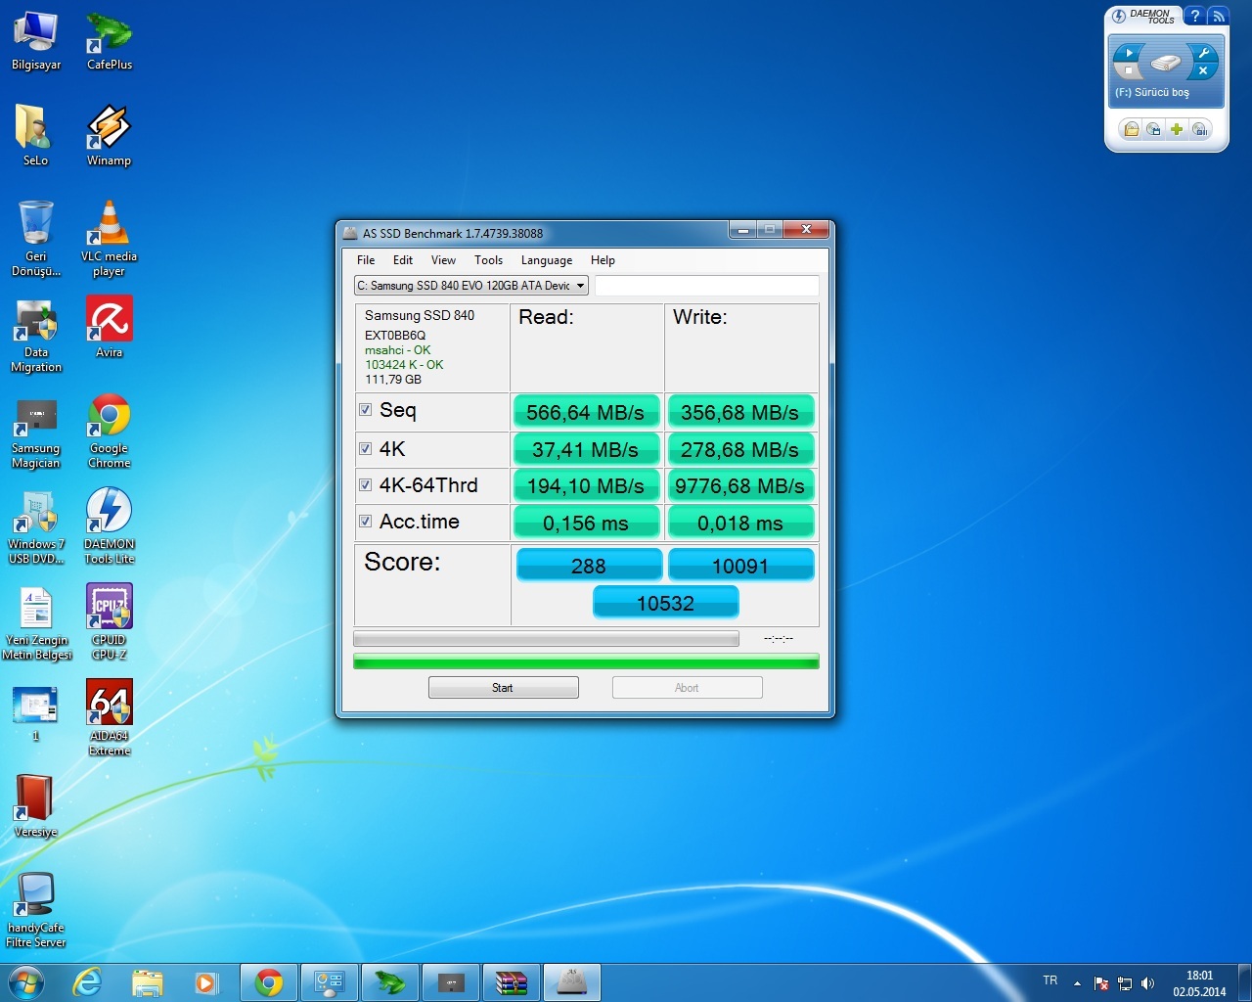Open the Language menu
This screenshot has width=1252, height=1002.
click(547, 260)
